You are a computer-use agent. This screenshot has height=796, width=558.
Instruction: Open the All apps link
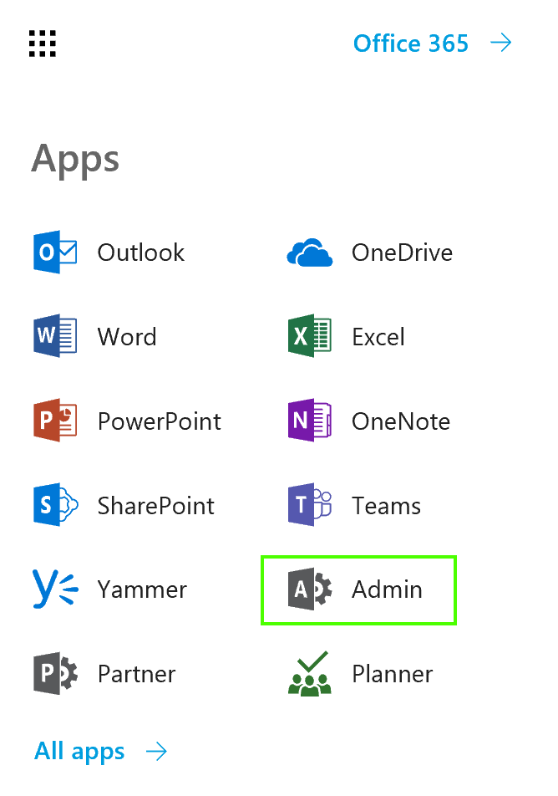(79, 751)
